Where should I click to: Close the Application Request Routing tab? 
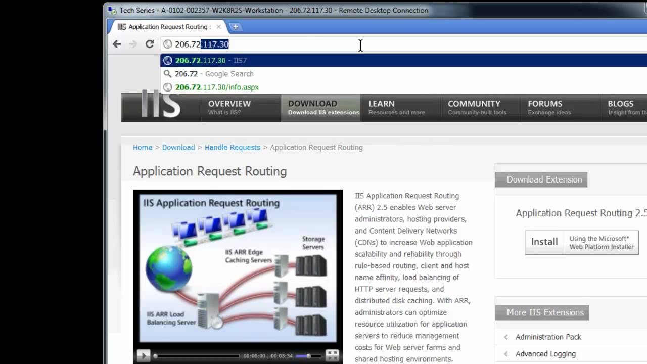pyautogui.click(x=219, y=27)
